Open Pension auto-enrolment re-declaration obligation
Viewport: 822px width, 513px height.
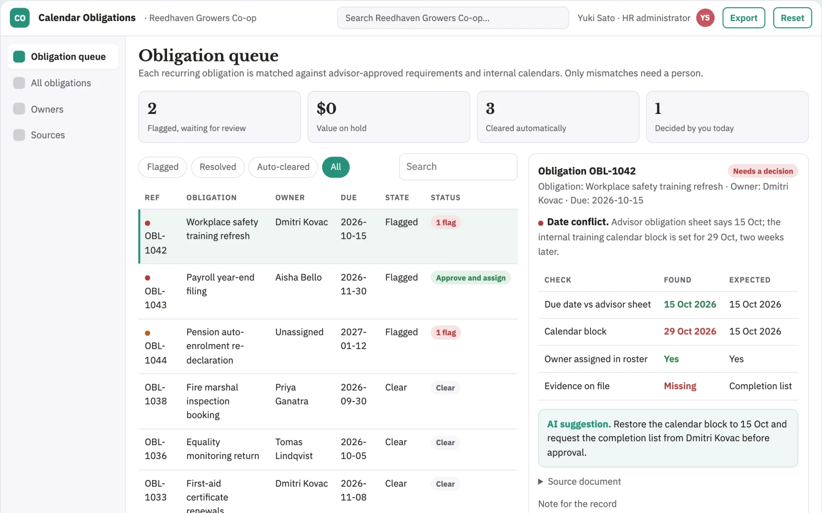(328, 346)
